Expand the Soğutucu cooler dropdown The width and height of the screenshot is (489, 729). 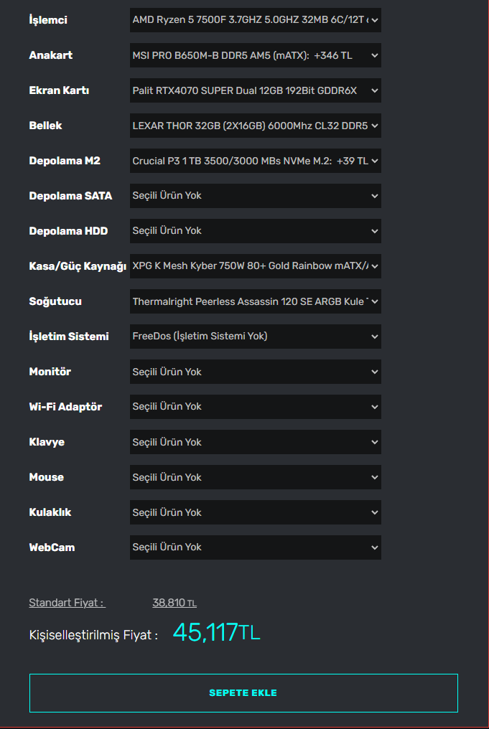[x=255, y=301]
